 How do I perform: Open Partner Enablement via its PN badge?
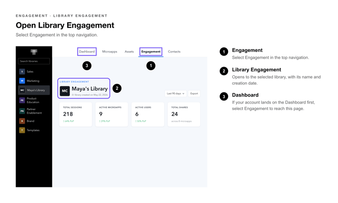22,111
